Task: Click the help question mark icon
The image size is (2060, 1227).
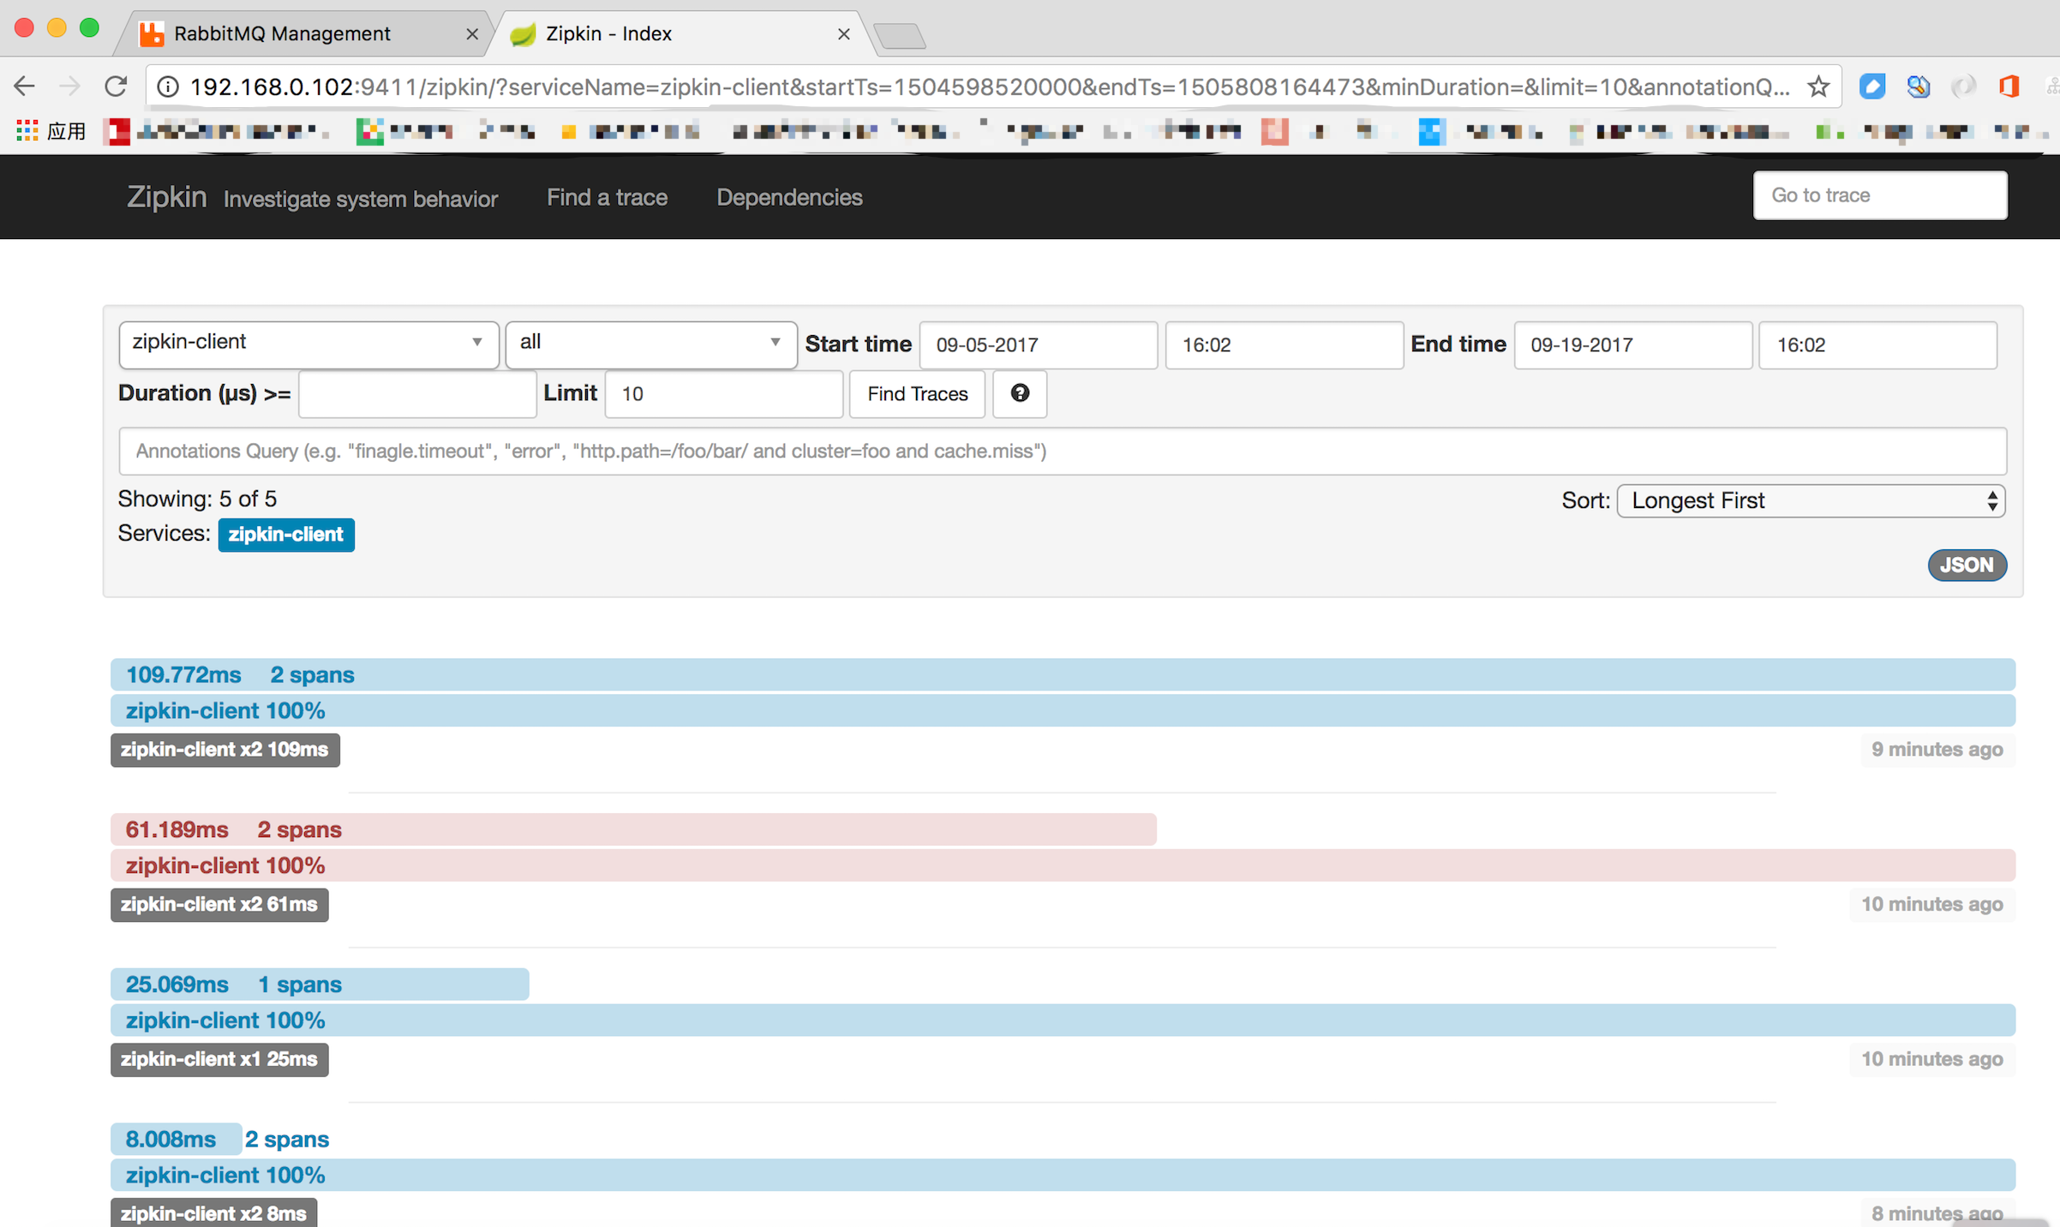Action: (x=1019, y=393)
